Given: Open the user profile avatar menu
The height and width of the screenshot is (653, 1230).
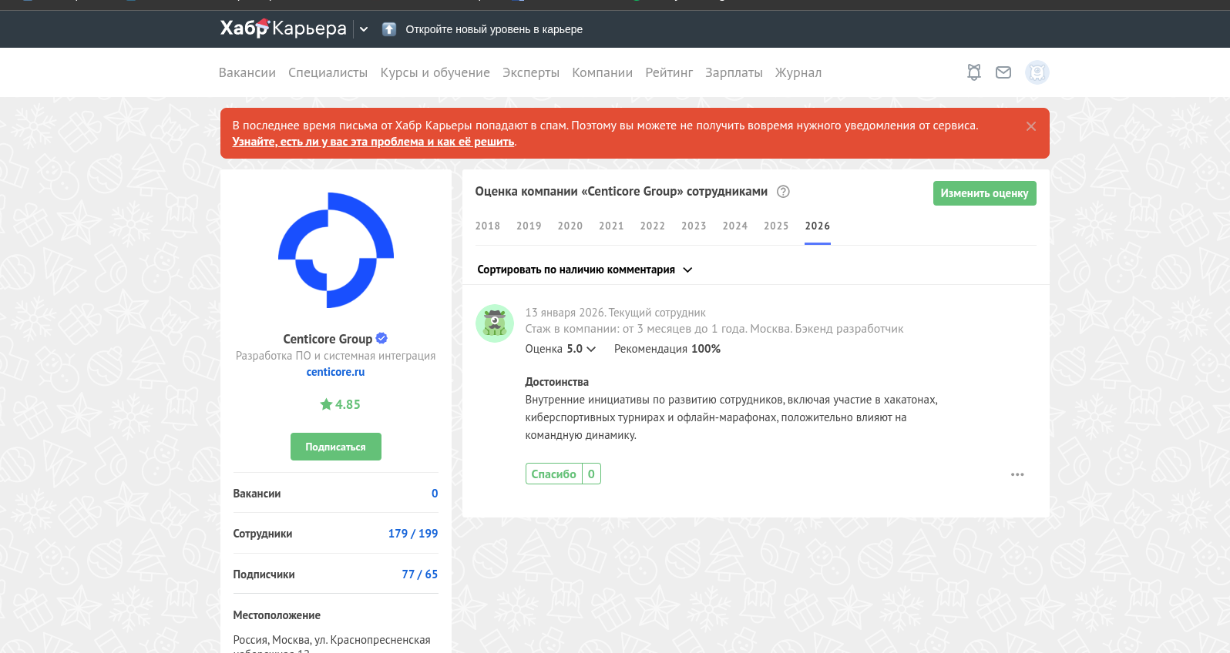Looking at the screenshot, I should (1037, 72).
